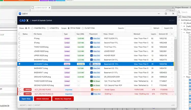Image resolution: width=191 pixels, height=110 pixels.
Task: Click the Views icon in Project Browser
Action: pyautogui.click(x=180, y=17)
